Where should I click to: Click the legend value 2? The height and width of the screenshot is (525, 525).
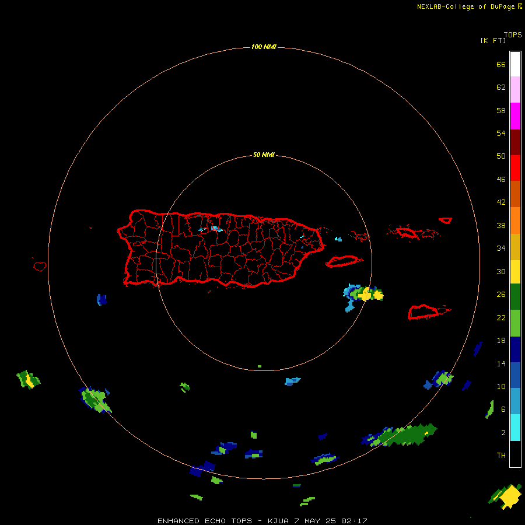tap(503, 433)
